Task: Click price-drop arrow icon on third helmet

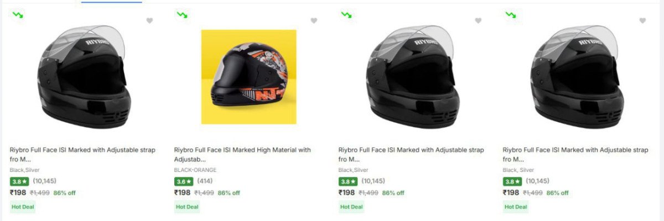Action: [x=346, y=15]
